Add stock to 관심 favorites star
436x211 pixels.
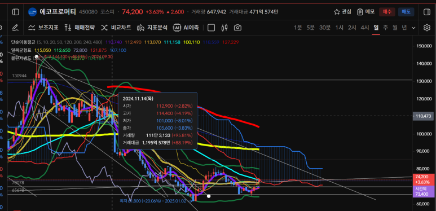(x=342, y=12)
